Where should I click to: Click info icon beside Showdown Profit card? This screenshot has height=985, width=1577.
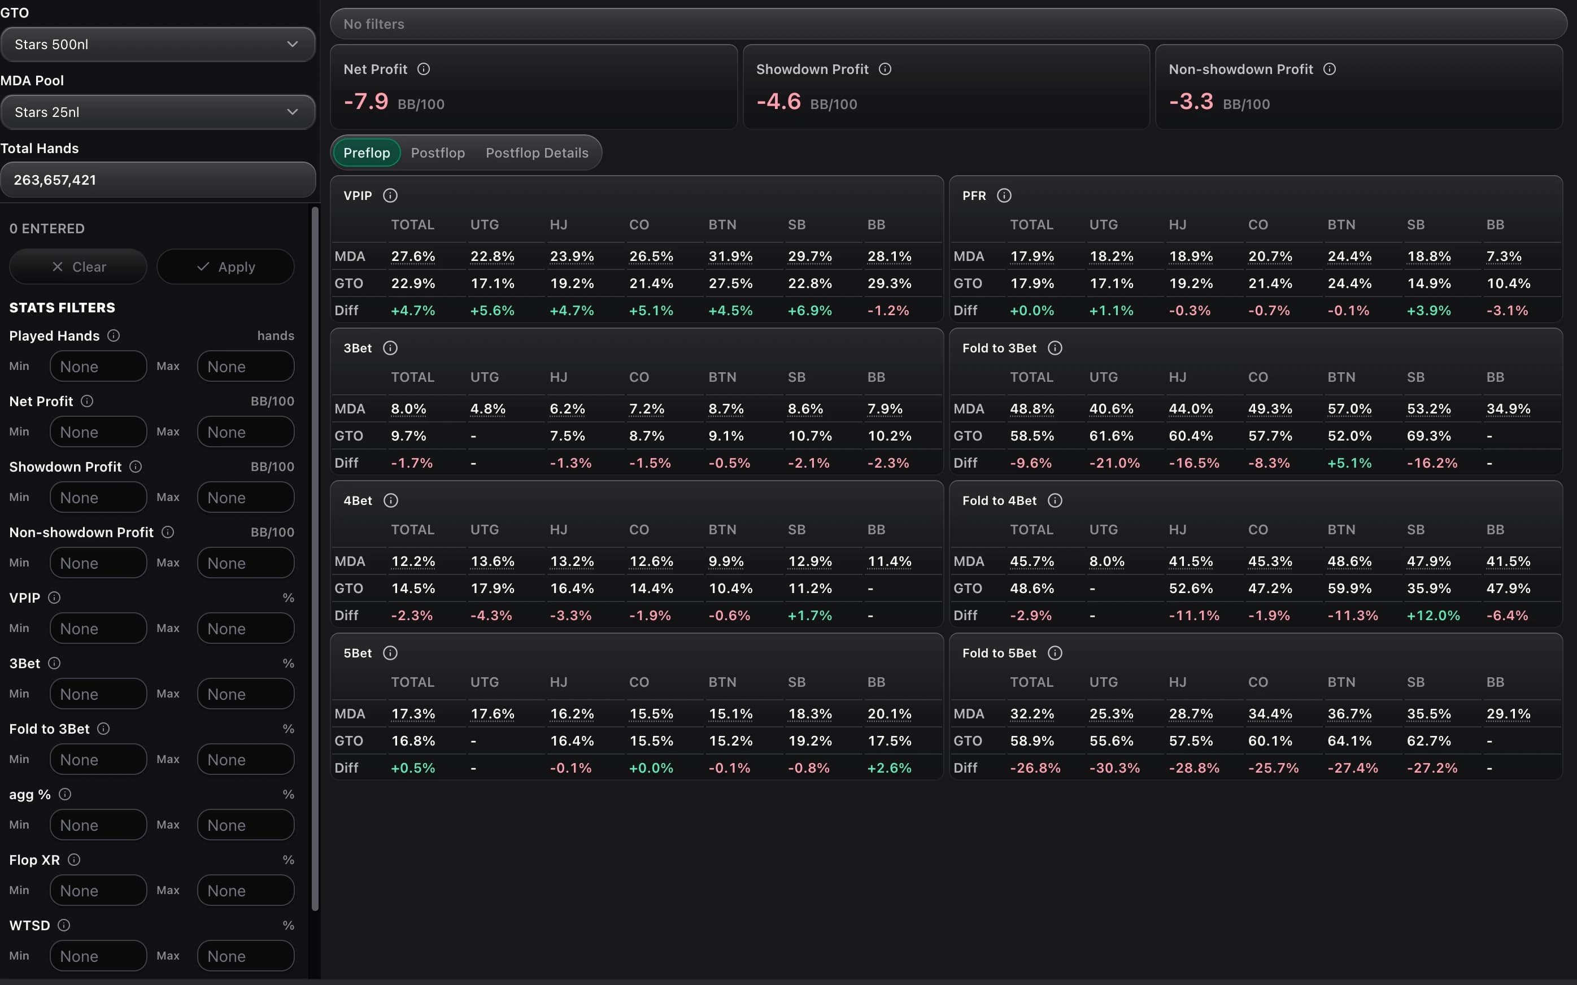coord(885,69)
